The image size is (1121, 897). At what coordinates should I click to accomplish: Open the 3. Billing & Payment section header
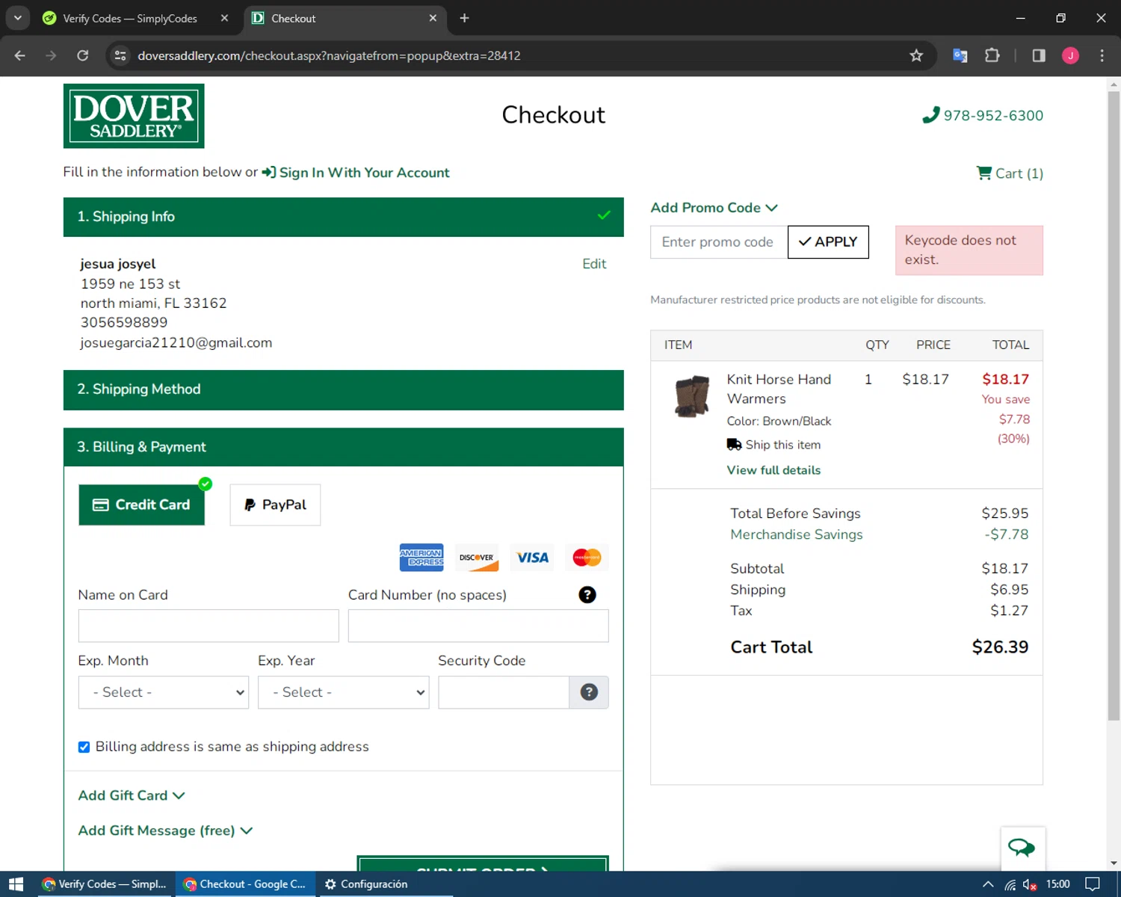[x=344, y=447]
